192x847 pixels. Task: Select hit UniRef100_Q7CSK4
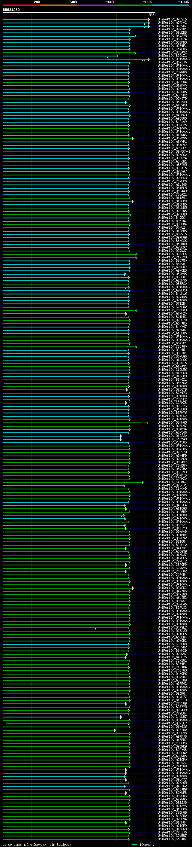[x=172, y=82]
